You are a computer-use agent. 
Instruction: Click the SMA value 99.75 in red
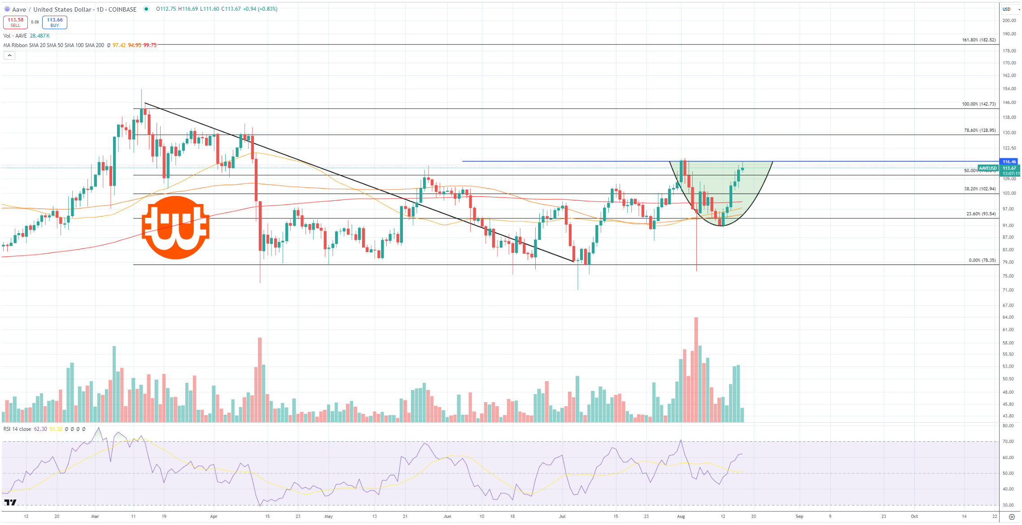[x=150, y=45]
